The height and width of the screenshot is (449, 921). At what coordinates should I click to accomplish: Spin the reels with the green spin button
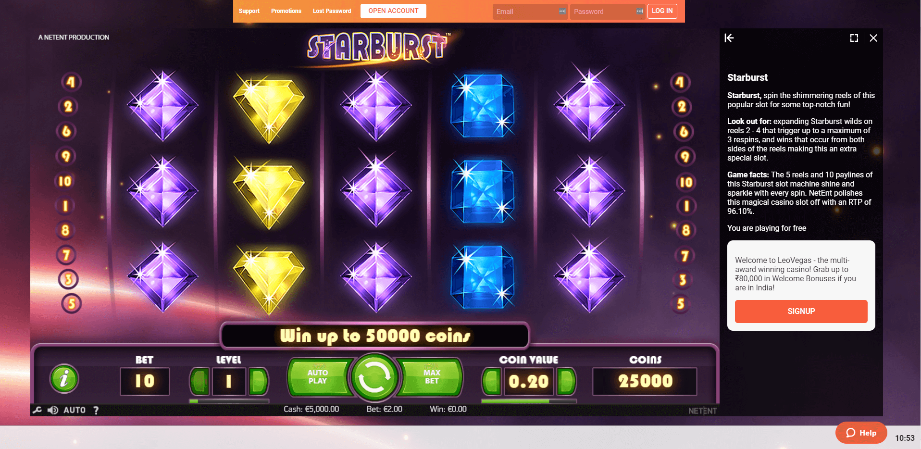[374, 377]
